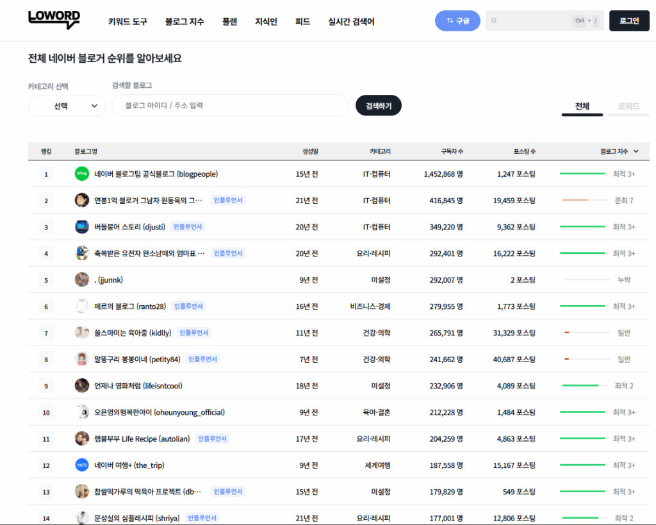Click the search magnifier in the top bar
This screenshot has height=525, width=656.
493,20
